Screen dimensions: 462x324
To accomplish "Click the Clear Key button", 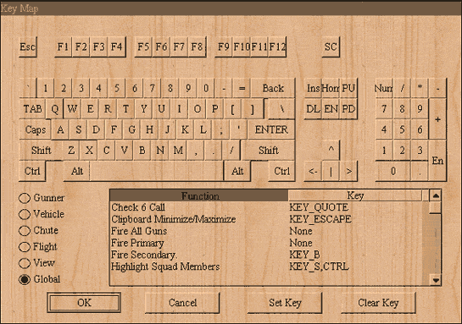I will [x=378, y=303].
